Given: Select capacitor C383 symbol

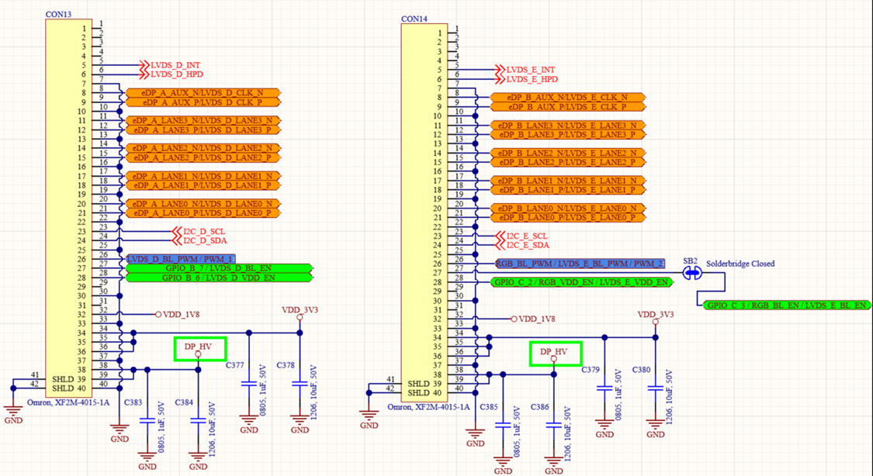Looking at the screenshot, I should point(147,421).
